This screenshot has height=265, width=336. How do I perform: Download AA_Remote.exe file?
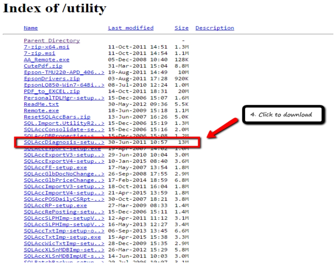coord(46,60)
